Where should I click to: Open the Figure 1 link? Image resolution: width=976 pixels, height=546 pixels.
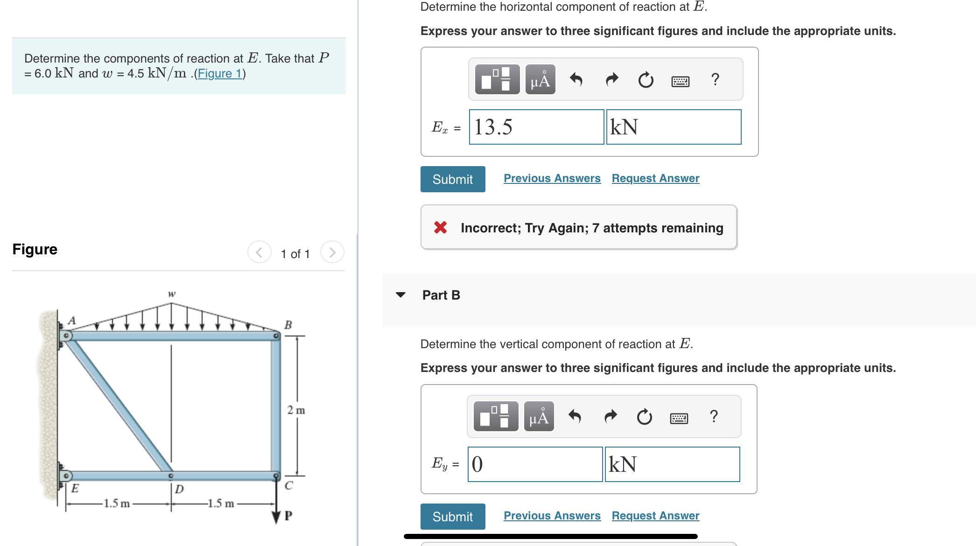coord(220,73)
